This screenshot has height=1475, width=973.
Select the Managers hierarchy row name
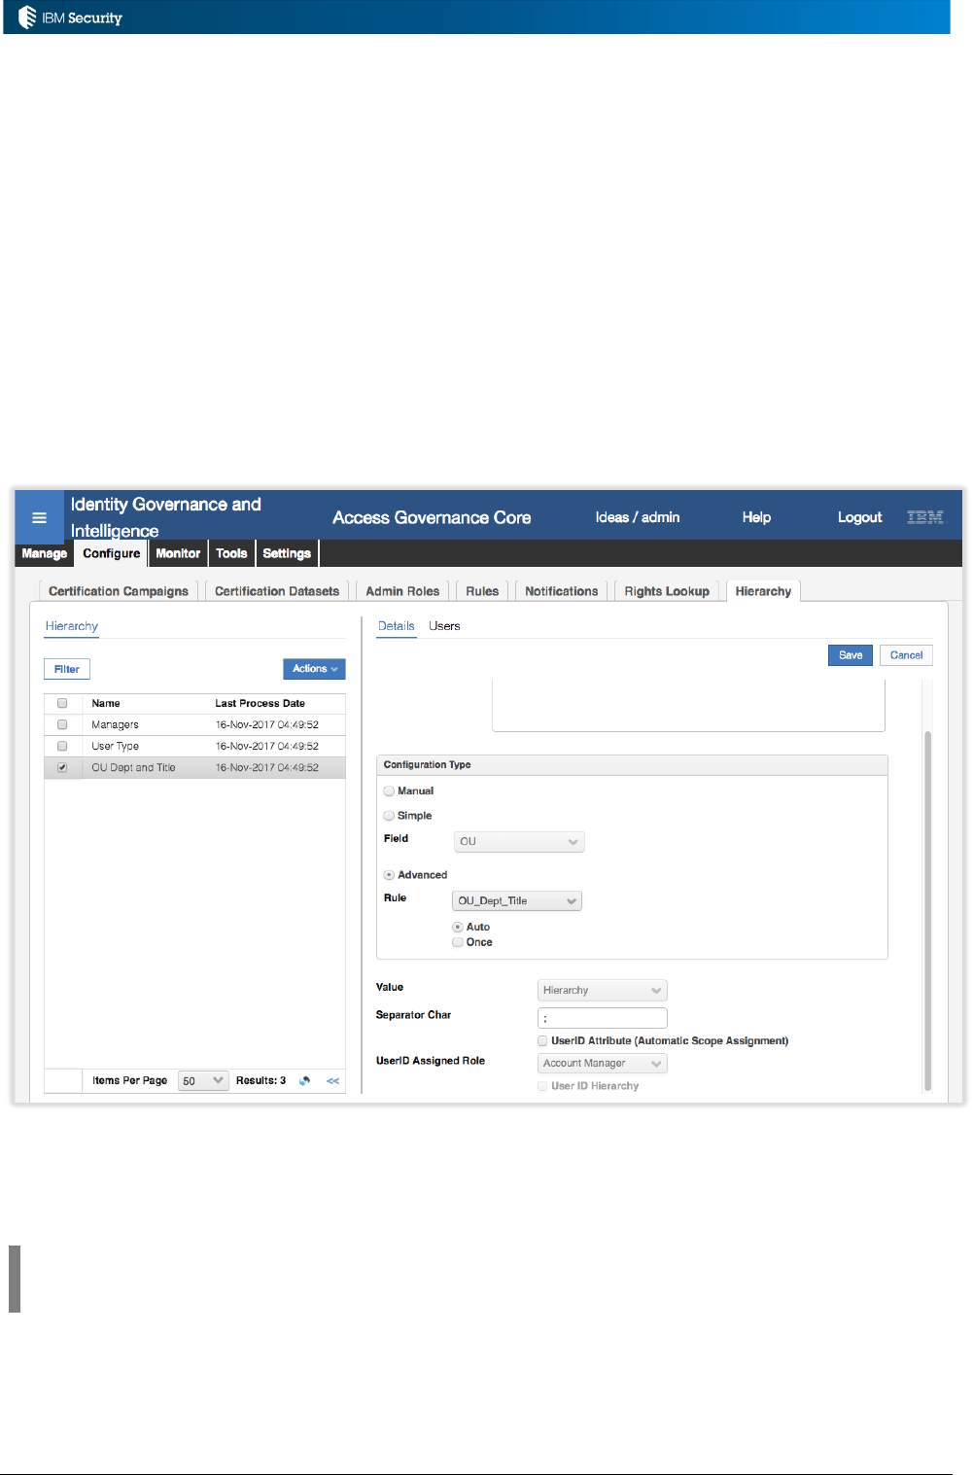(x=115, y=724)
